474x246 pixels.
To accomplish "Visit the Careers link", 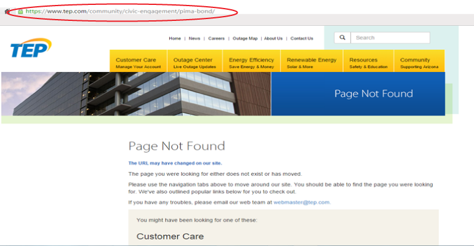I will click(x=216, y=38).
